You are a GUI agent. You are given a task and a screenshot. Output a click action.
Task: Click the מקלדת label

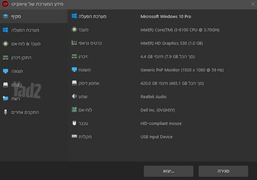85,137
